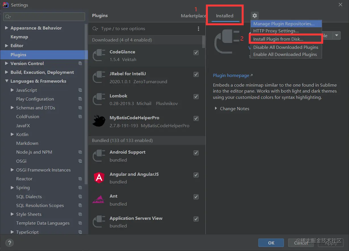Click the project-level icon next to Schemas and DTDs
This screenshot has width=349, height=251.
(x=80, y=108)
